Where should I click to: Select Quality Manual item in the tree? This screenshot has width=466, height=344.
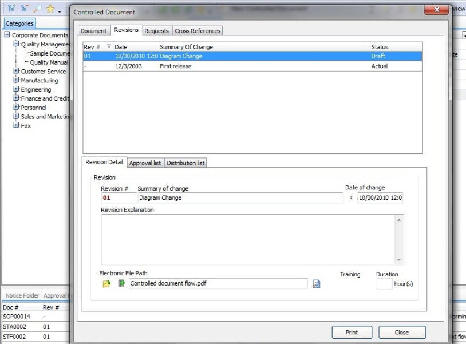(49, 62)
